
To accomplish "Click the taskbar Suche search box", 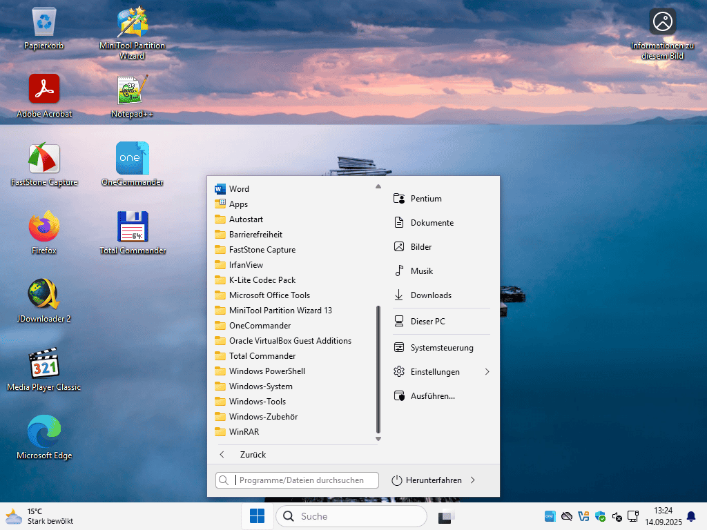I will [x=351, y=516].
